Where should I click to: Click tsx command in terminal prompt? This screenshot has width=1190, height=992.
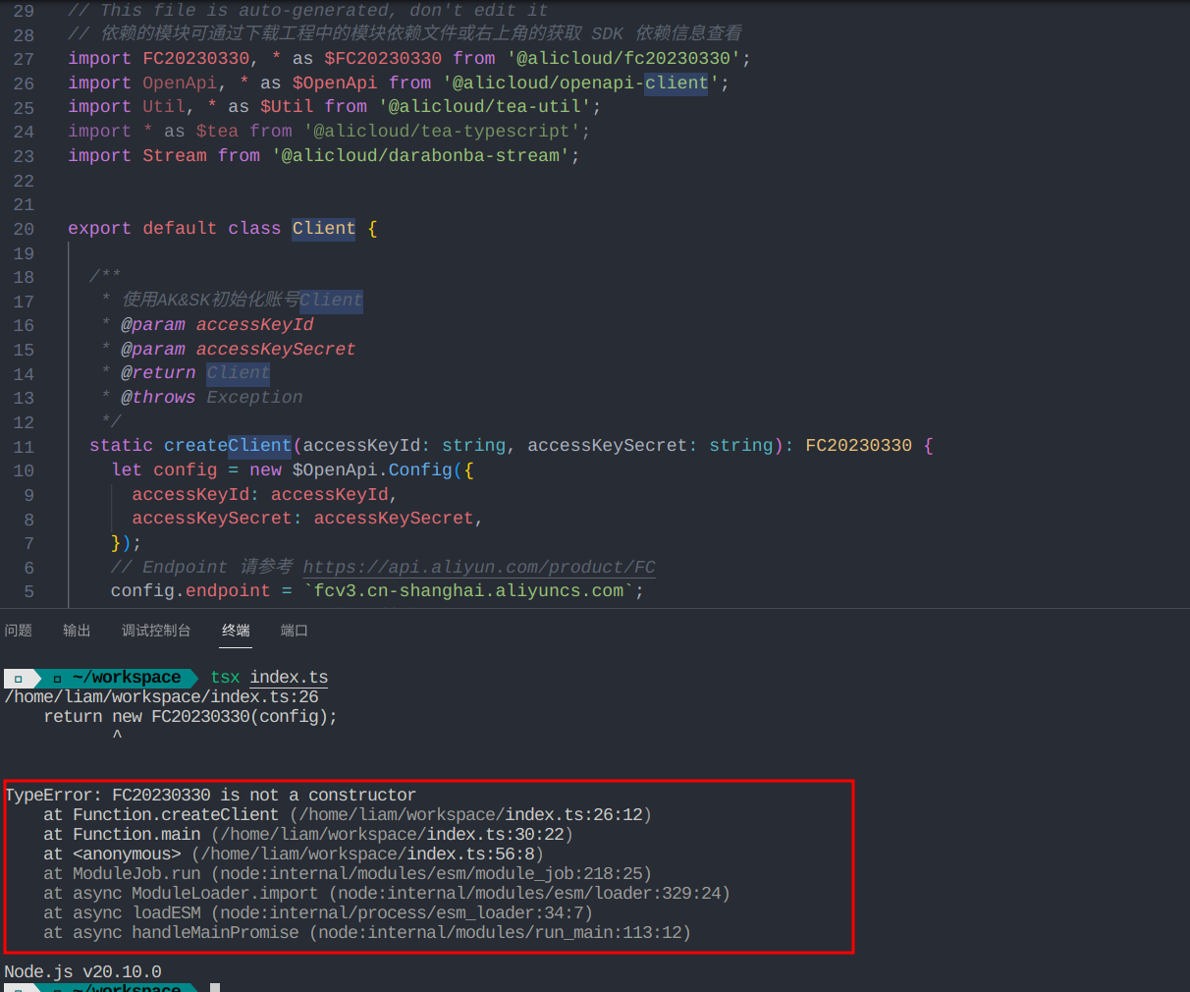(x=225, y=678)
